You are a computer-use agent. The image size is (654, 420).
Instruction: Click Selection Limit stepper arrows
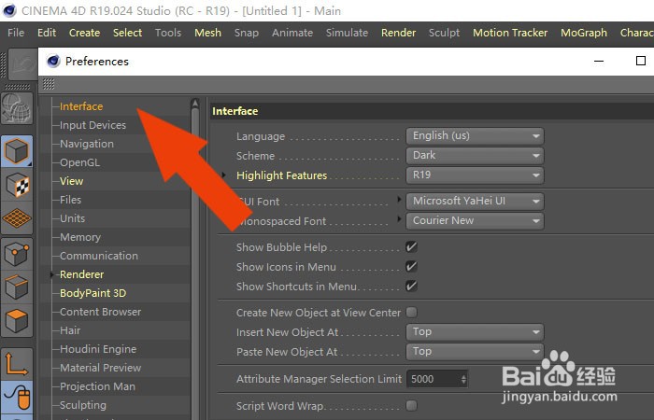(463, 379)
